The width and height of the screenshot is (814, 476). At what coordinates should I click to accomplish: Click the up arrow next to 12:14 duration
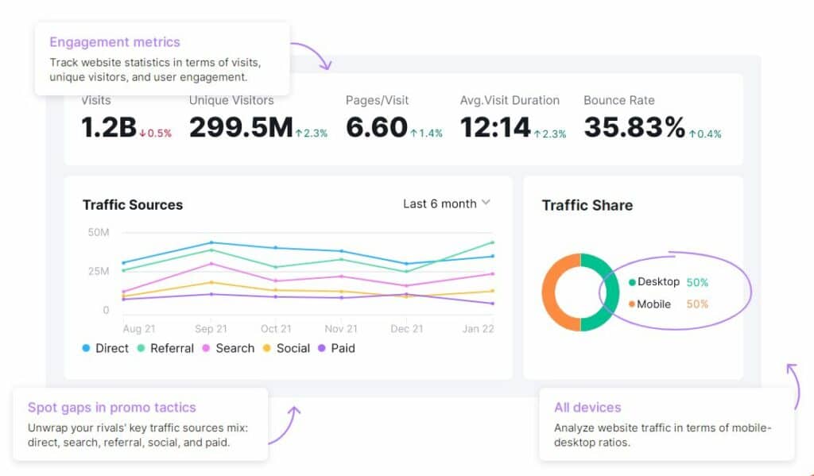click(537, 134)
